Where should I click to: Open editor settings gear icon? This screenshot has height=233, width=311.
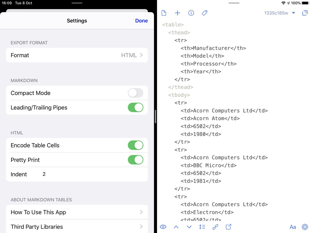tap(305, 227)
